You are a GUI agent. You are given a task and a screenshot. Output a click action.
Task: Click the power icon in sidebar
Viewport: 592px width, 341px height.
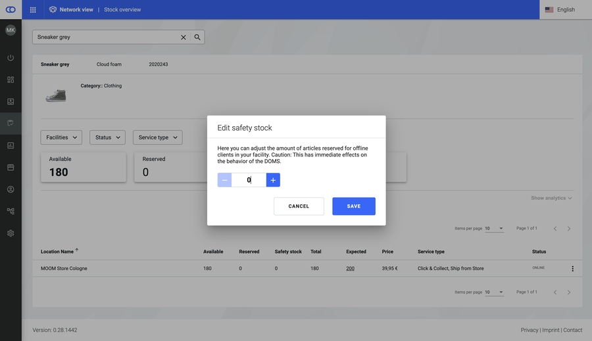[x=11, y=58]
